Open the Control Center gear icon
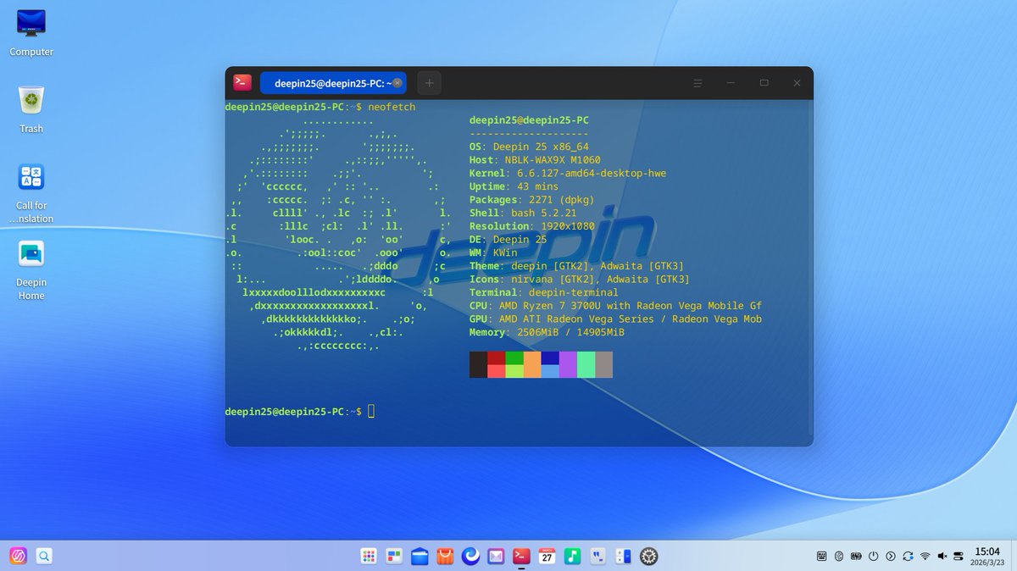The width and height of the screenshot is (1017, 571). click(649, 556)
